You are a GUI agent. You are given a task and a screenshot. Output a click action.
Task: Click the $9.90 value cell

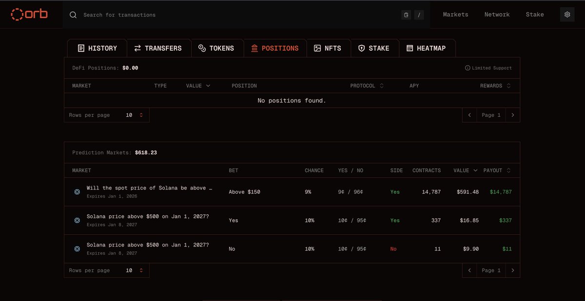470,249
